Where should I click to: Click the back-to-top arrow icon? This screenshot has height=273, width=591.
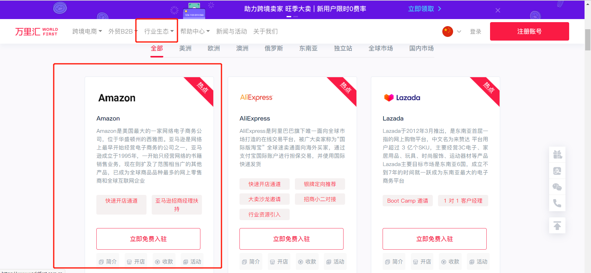click(557, 225)
